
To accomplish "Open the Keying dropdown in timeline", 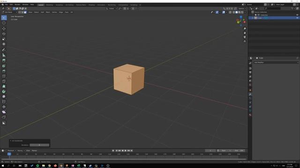I will pos(21,150).
